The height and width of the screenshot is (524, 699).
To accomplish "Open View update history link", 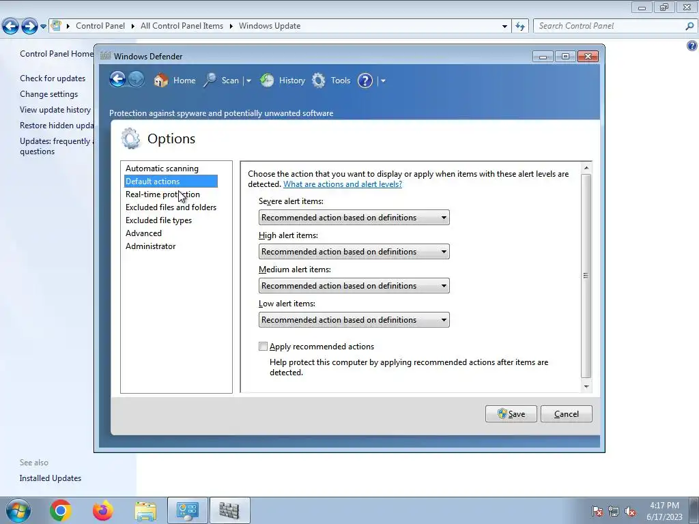I will pos(55,110).
